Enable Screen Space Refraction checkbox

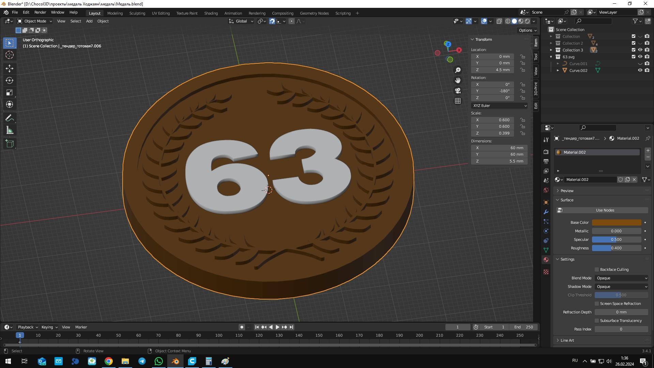click(597, 304)
